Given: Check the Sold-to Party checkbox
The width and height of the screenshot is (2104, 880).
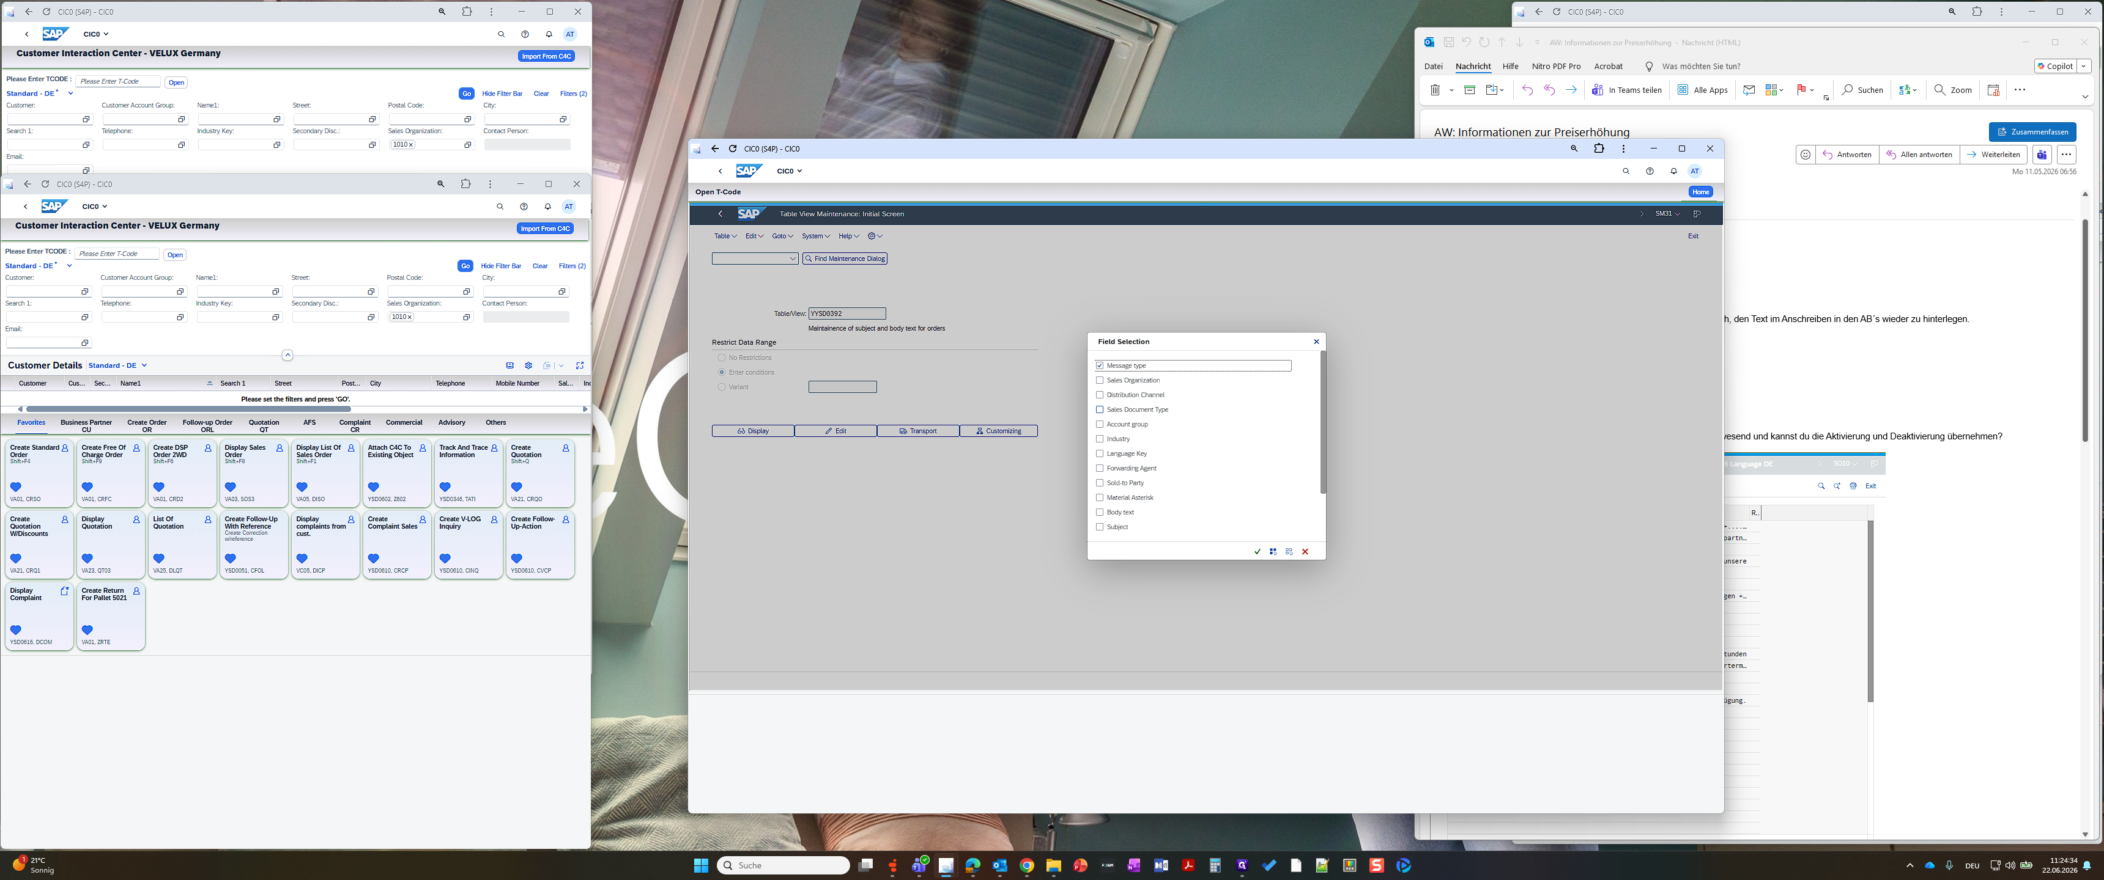Looking at the screenshot, I should point(1099,483).
